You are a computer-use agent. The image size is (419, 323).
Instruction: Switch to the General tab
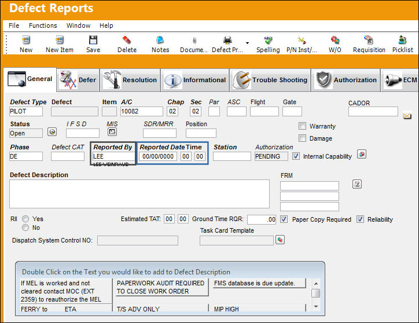point(30,79)
